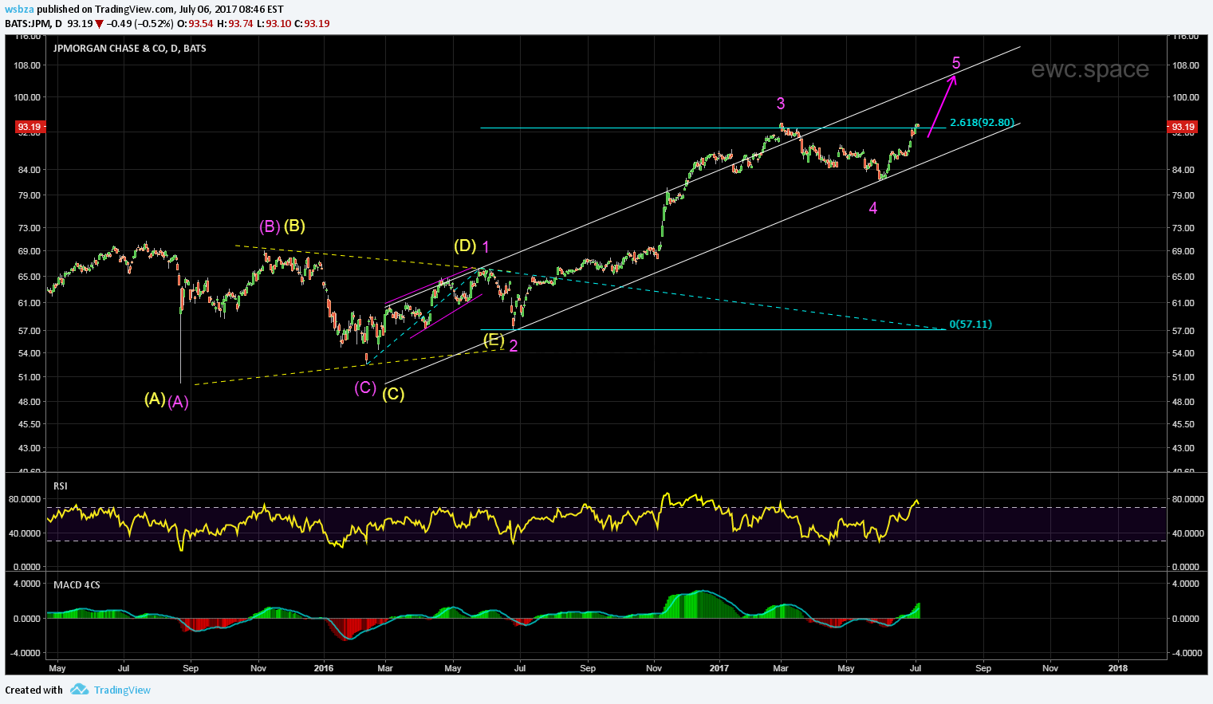
Task: Select the 2.618(92.80) Fibonacci level label
Action: [982, 123]
